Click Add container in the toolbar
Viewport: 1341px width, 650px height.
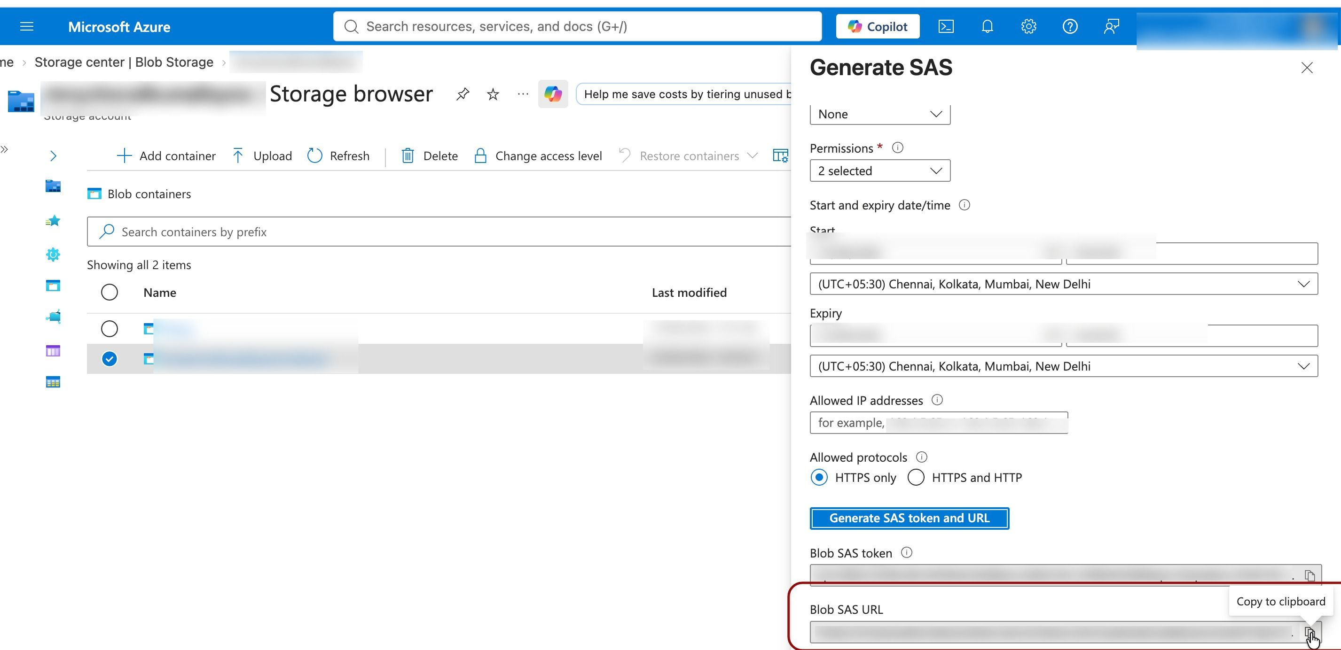coord(166,155)
